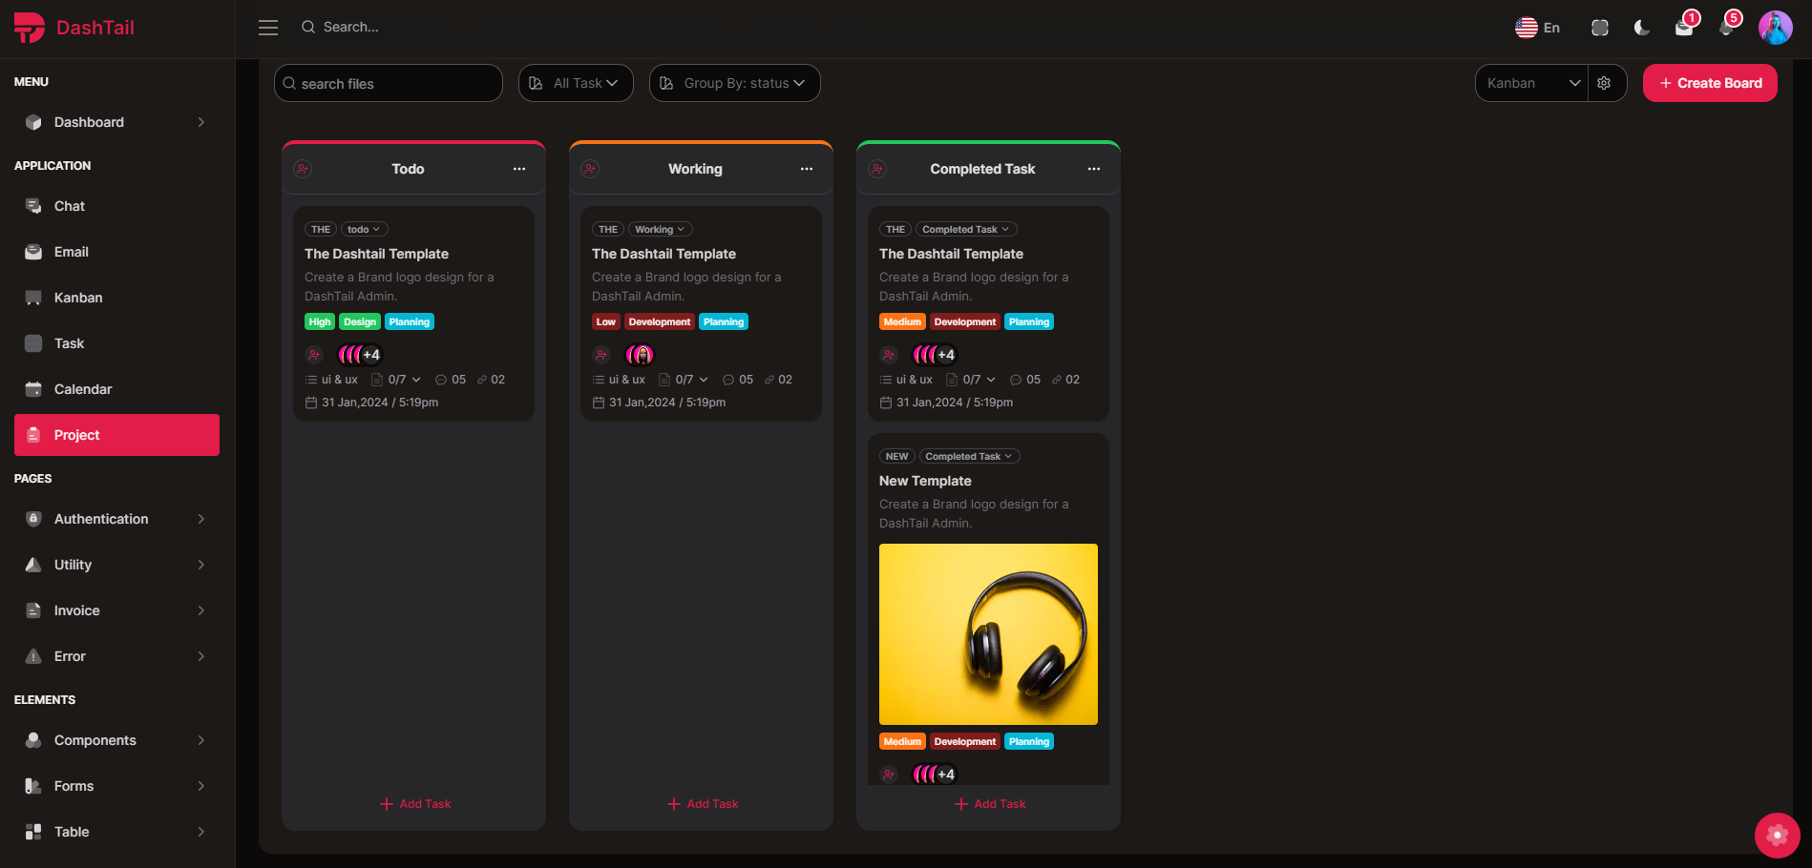Screen dimensions: 1812x868
Task: Open board settings via the gear icon
Action: pyautogui.click(x=1605, y=83)
